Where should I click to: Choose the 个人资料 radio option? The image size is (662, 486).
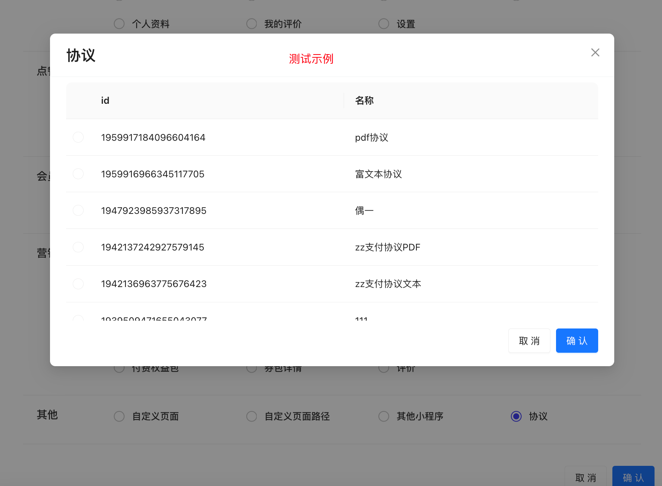coord(119,24)
